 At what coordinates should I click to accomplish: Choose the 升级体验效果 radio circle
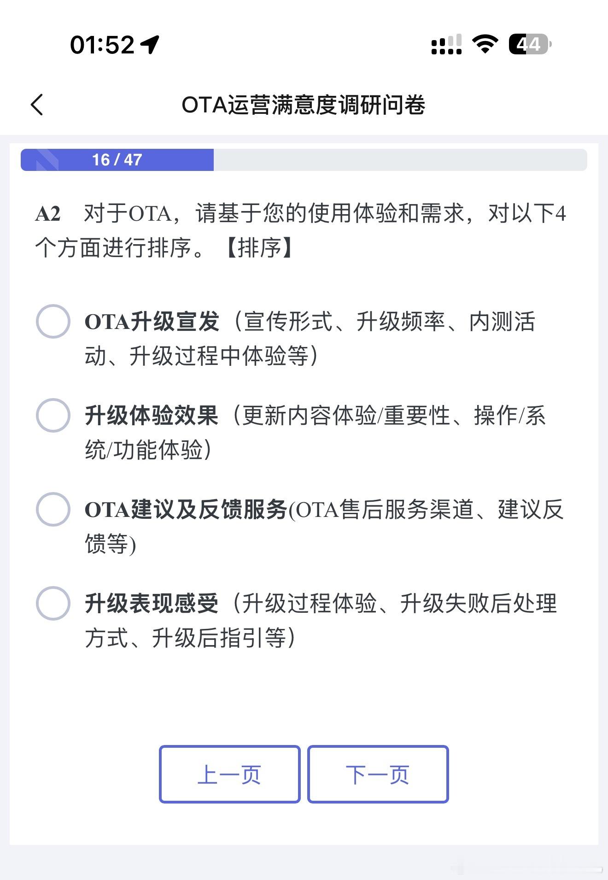pyautogui.click(x=53, y=415)
